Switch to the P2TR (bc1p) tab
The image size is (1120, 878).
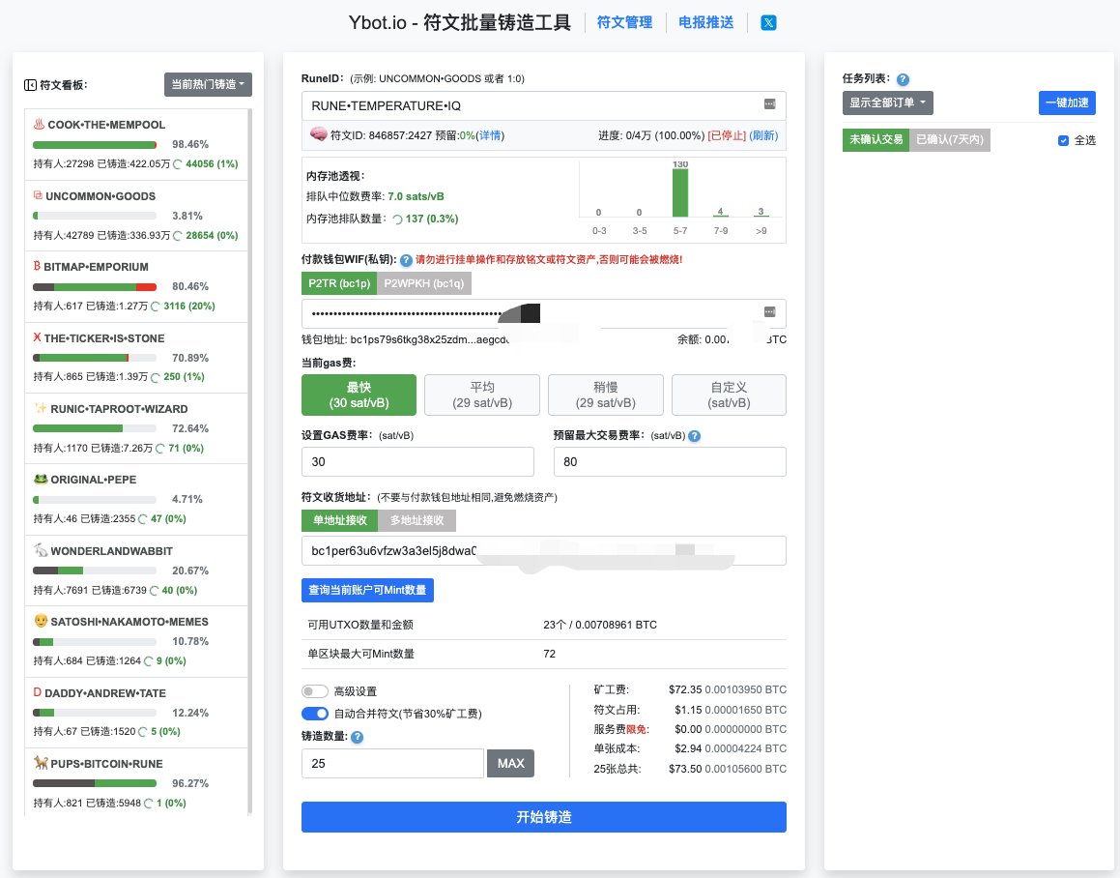339,284
